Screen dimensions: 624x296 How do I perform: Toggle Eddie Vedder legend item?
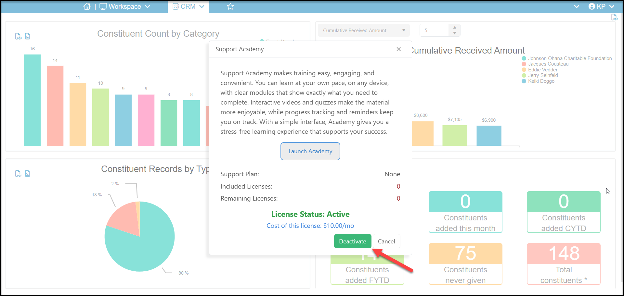(x=539, y=70)
